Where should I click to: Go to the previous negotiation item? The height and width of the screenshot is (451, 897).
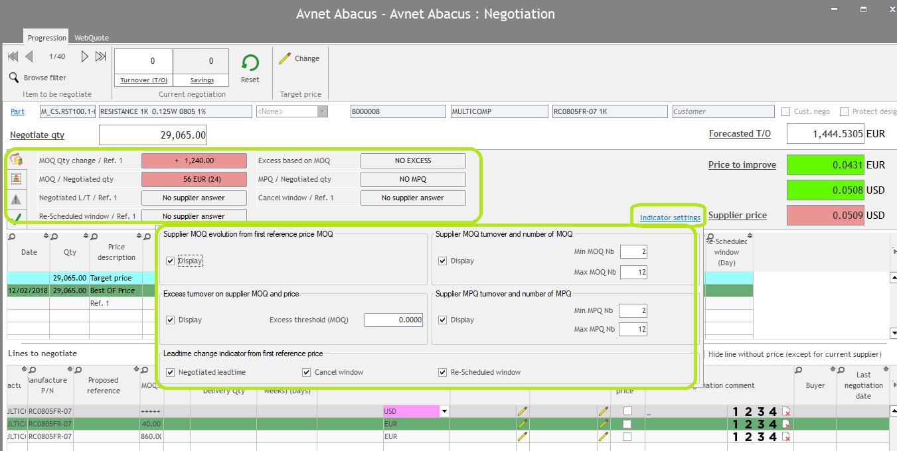pos(29,57)
